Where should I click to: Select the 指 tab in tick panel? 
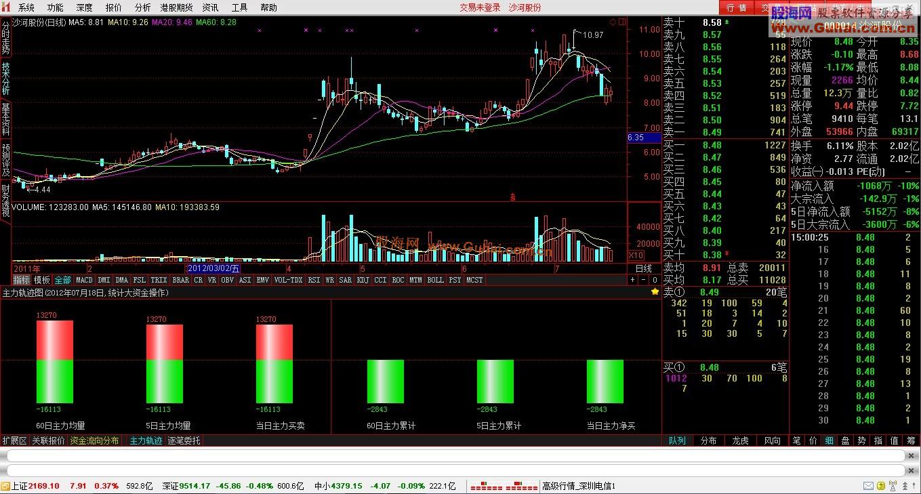pyautogui.click(x=878, y=440)
